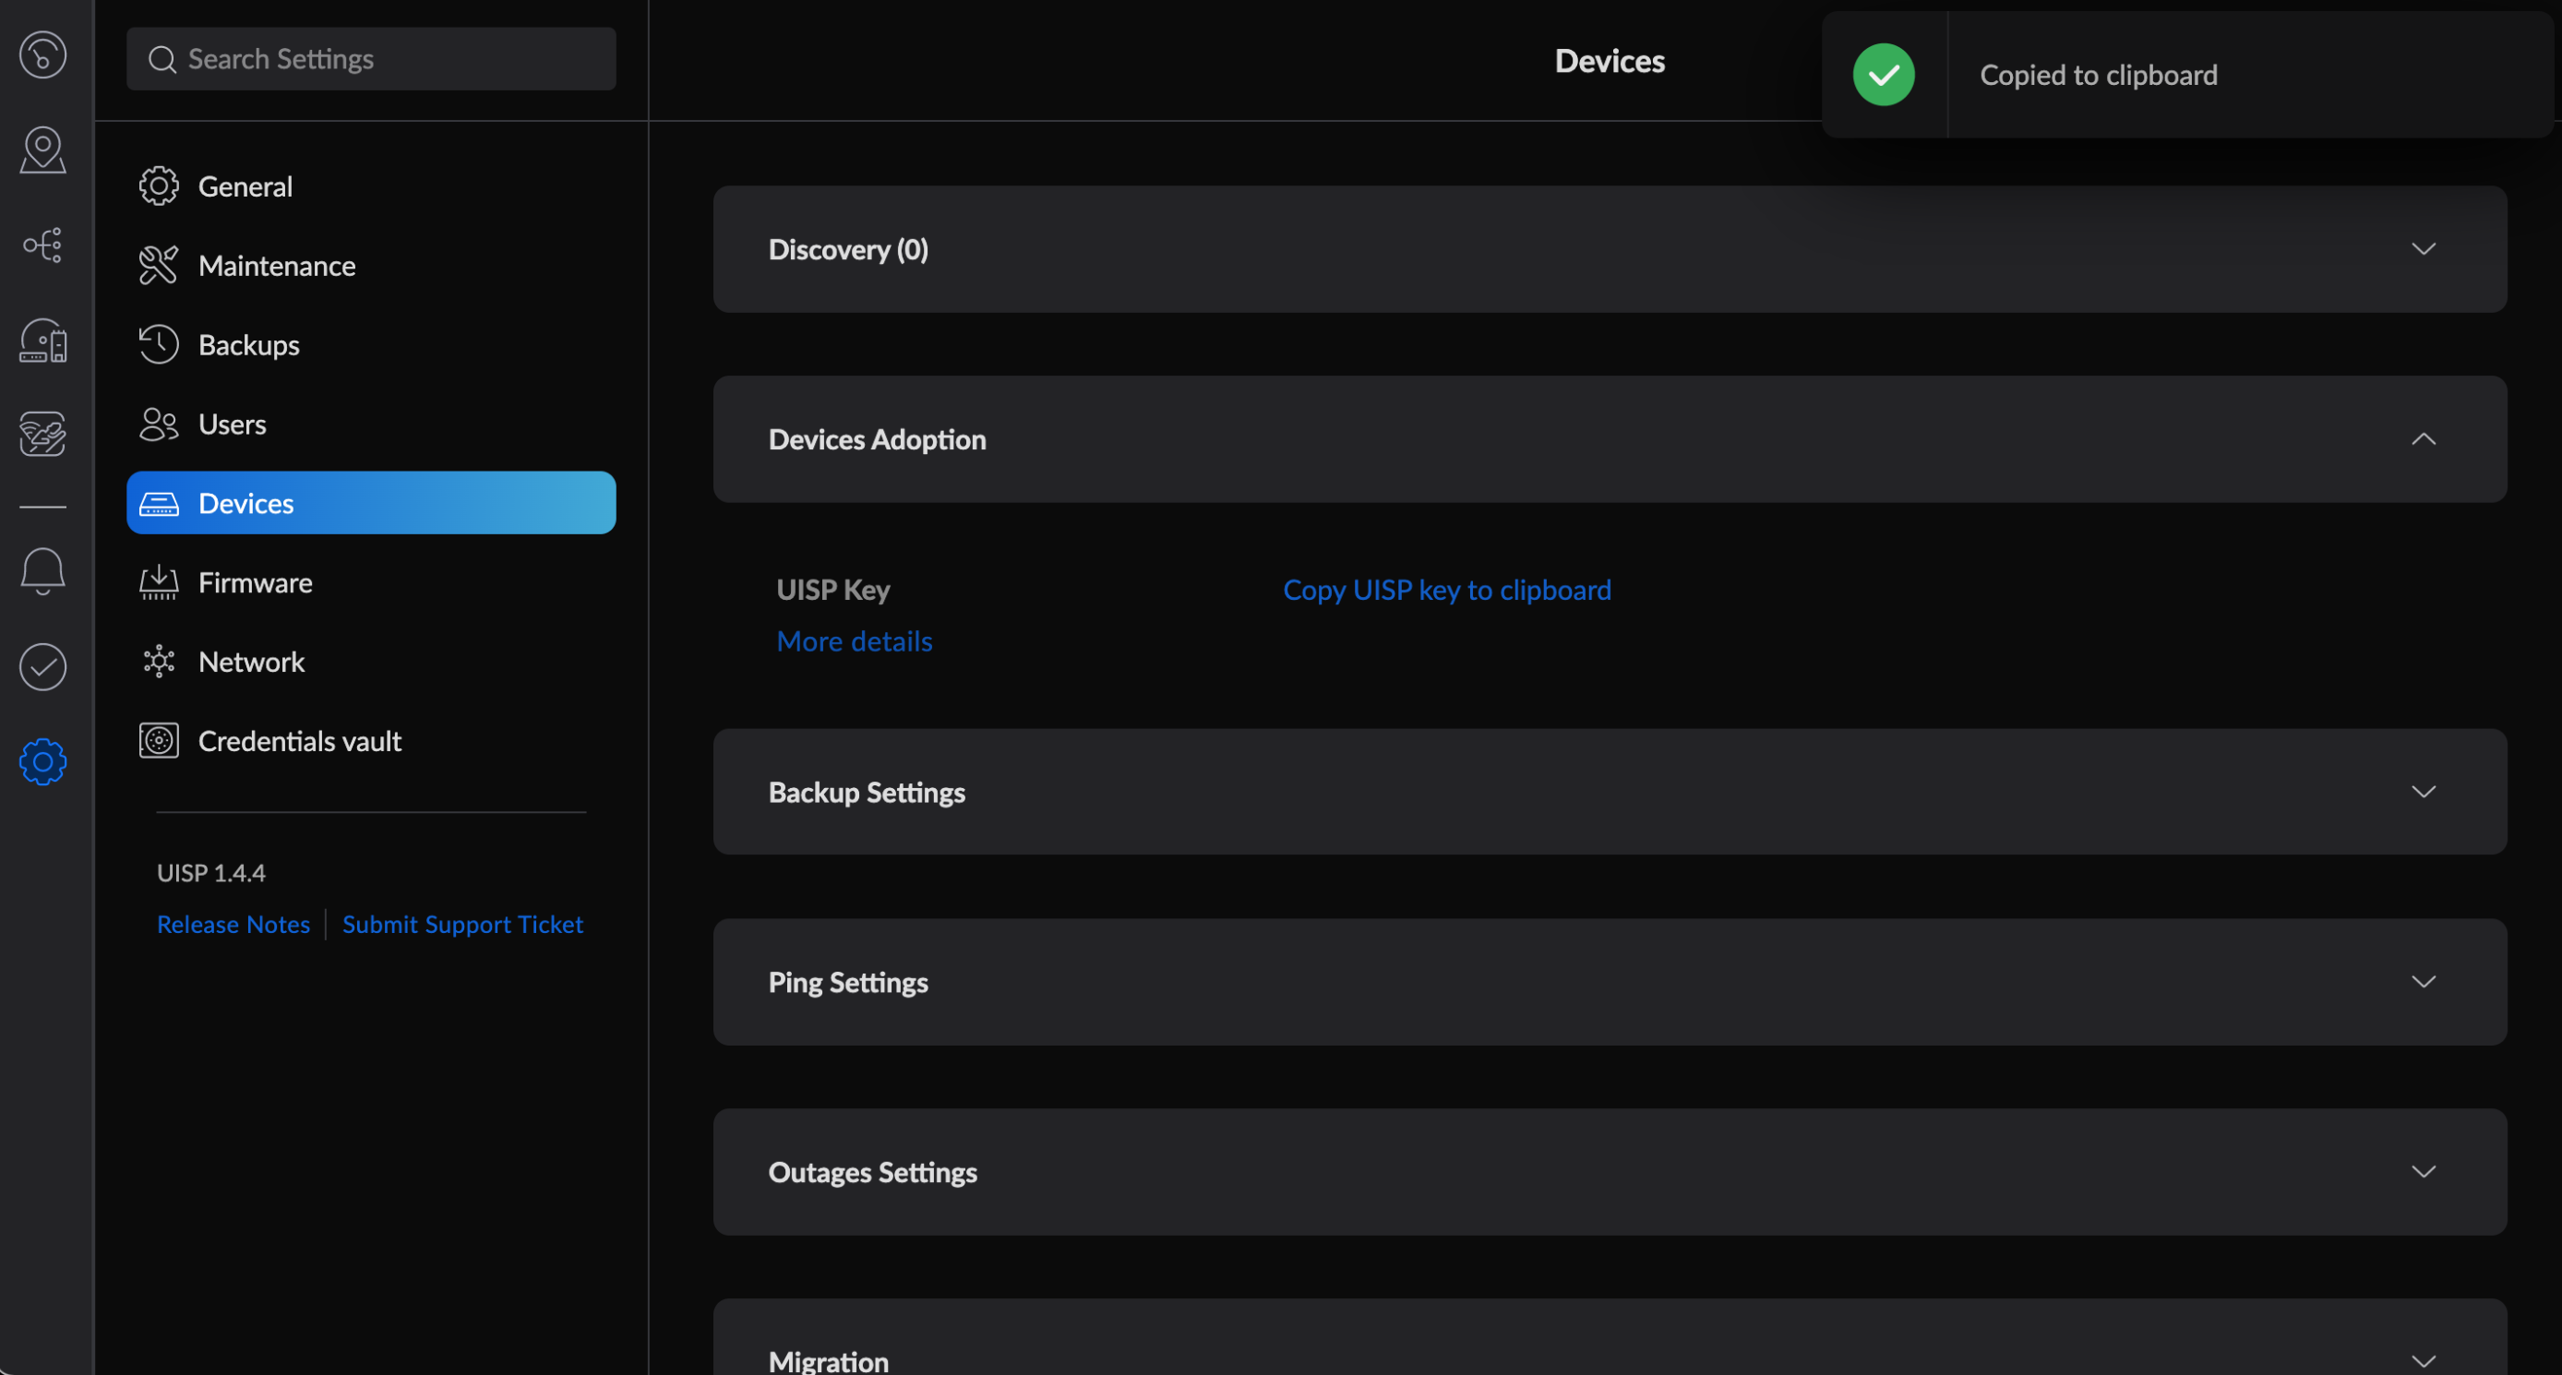Viewport: 2562px width, 1375px height.
Task: Open the Release Notes link
Action: [233, 925]
